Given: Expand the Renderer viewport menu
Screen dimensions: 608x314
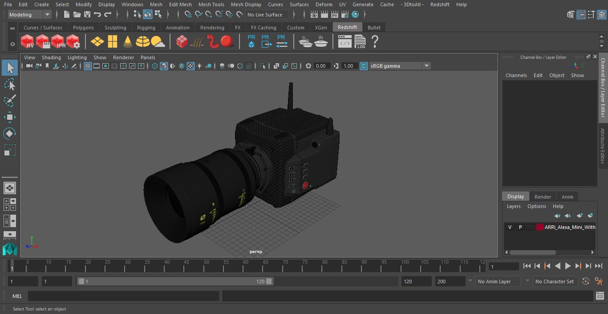Looking at the screenshot, I should (x=123, y=57).
